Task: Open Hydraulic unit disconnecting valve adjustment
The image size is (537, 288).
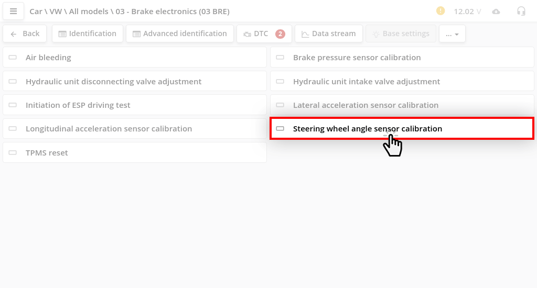Action: (x=135, y=82)
